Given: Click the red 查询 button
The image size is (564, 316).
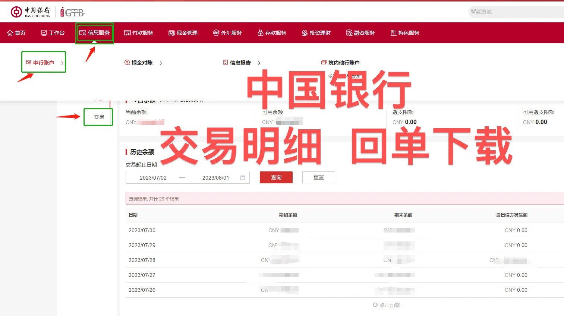Looking at the screenshot, I should 276,177.
